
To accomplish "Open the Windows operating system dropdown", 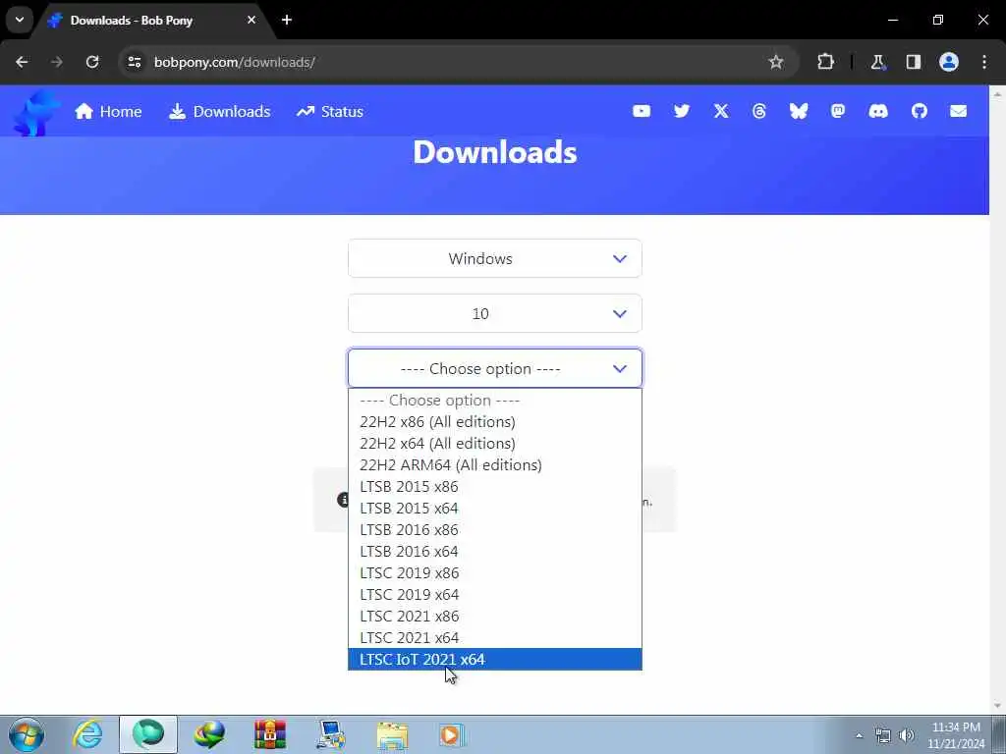I will pos(495,258).
